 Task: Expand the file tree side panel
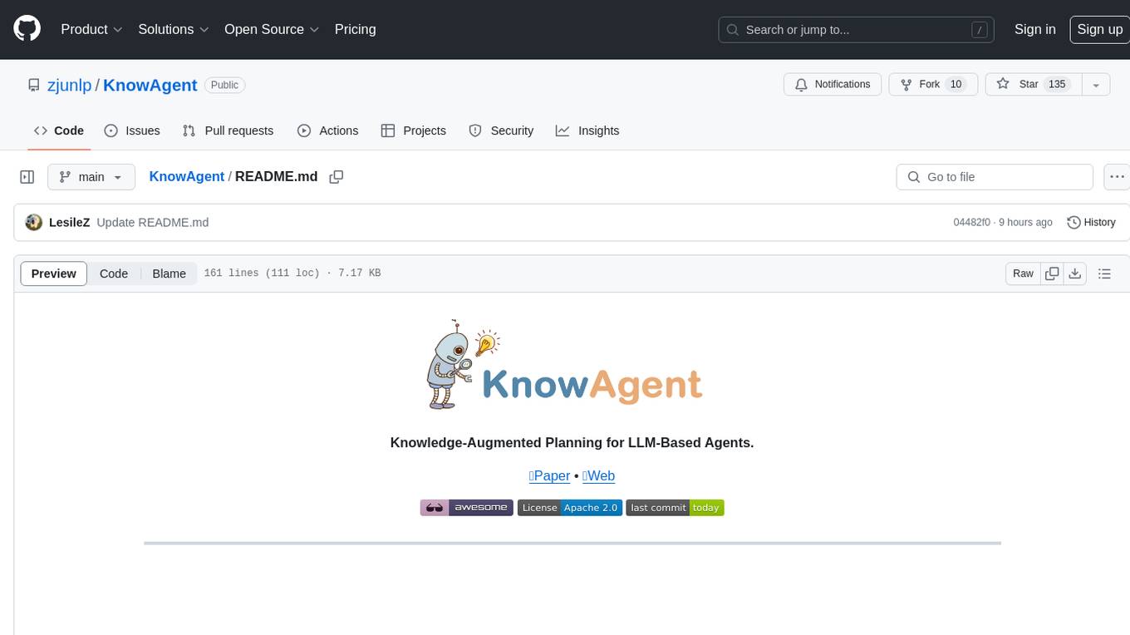point(27,177)
